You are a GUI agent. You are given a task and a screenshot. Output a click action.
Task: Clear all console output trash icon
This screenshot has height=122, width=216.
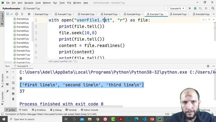point(13,99)
